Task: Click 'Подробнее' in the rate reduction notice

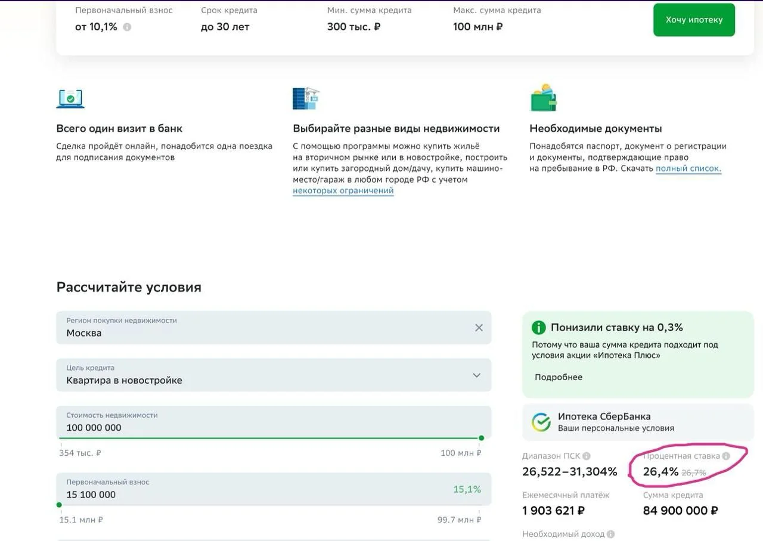Action: (x=559, y=377)
